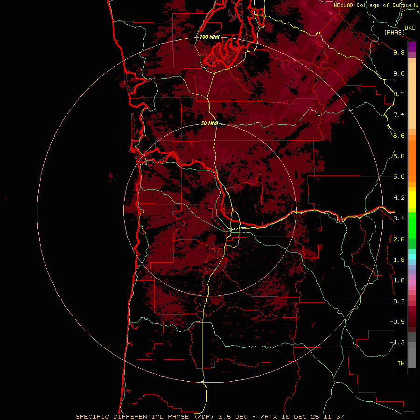Click the 4.2 value on the scale
Image resolution: width=420 pixels, height=420 pixels.
399,198
